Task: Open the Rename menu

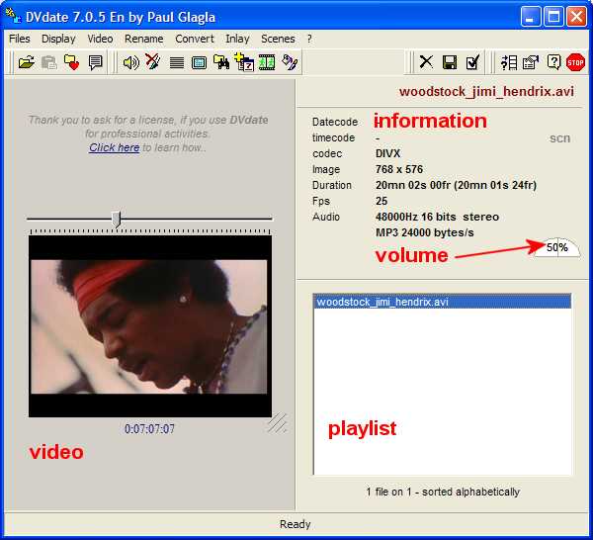Action: coord(143,39)
